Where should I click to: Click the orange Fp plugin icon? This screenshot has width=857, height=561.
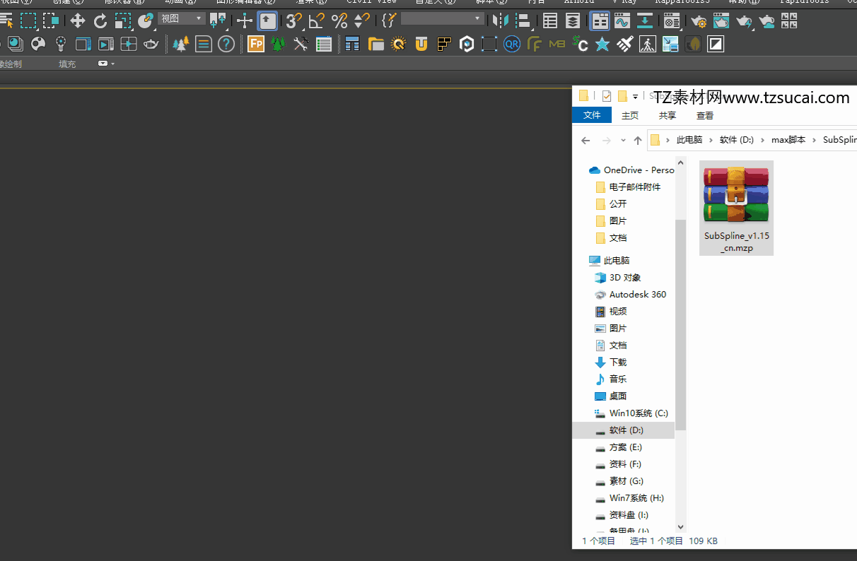point(256,45)
